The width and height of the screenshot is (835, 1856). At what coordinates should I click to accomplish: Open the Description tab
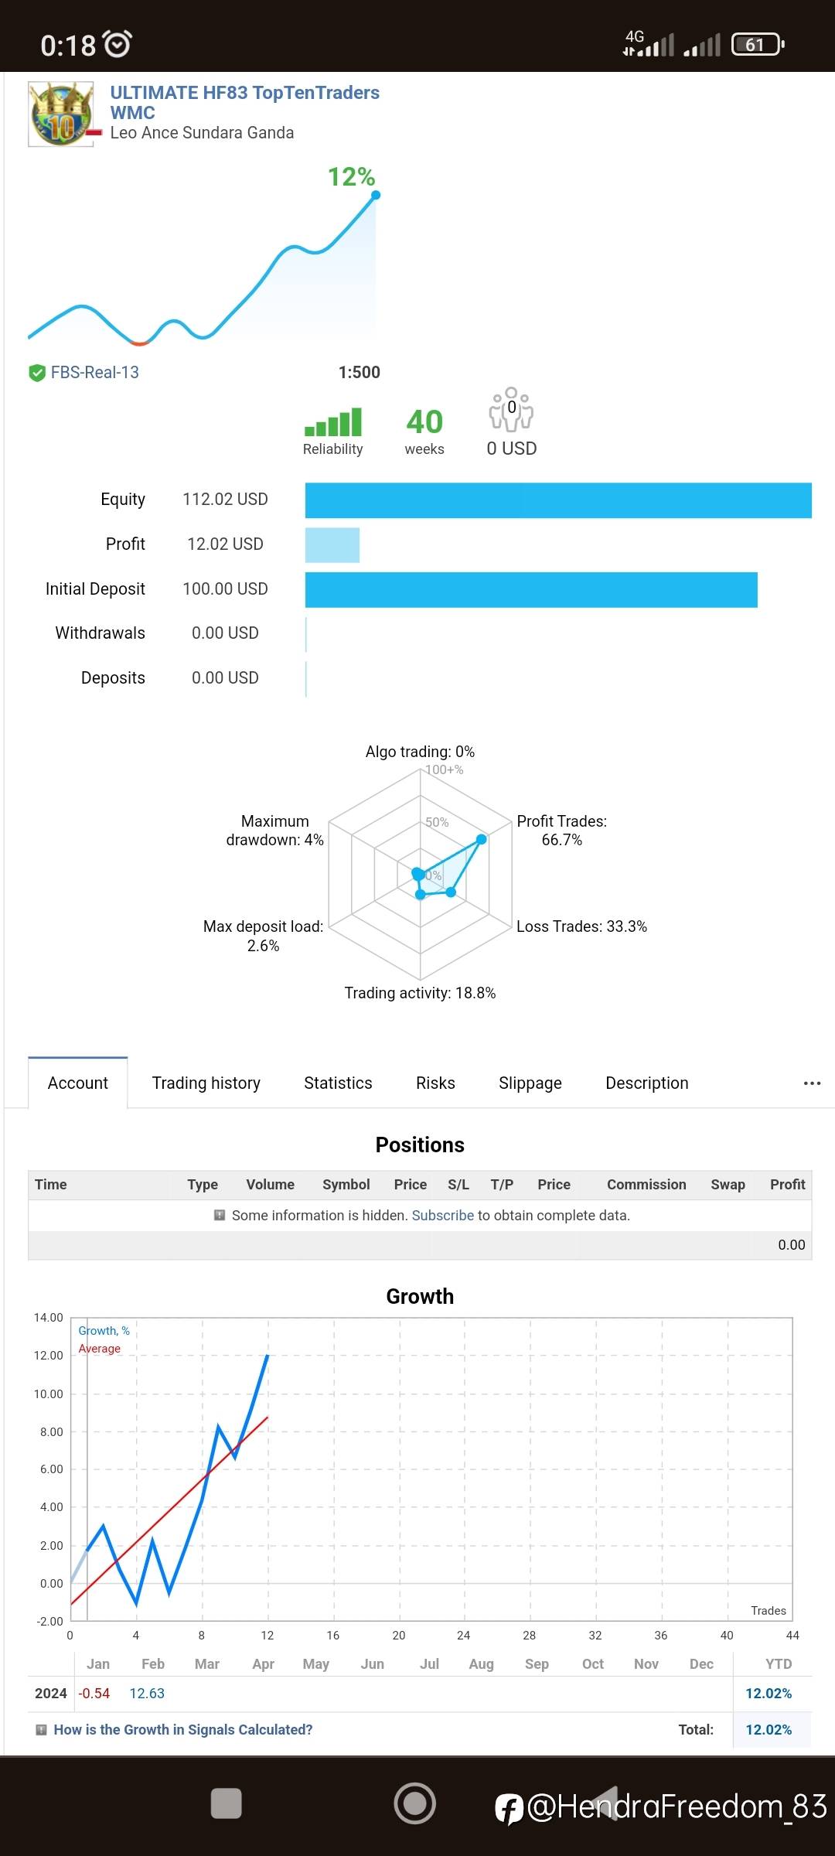(x=646, y=1083)
